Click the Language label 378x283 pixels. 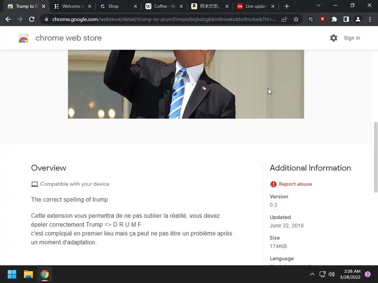[282, 258]
